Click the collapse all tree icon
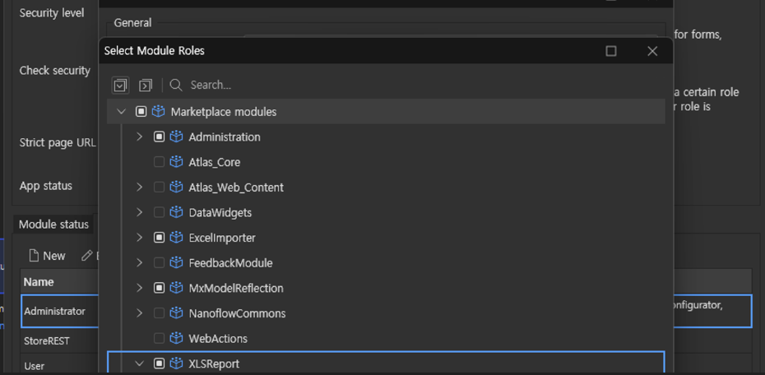Viewport: 765px width, 375px height. click(146, 86)
